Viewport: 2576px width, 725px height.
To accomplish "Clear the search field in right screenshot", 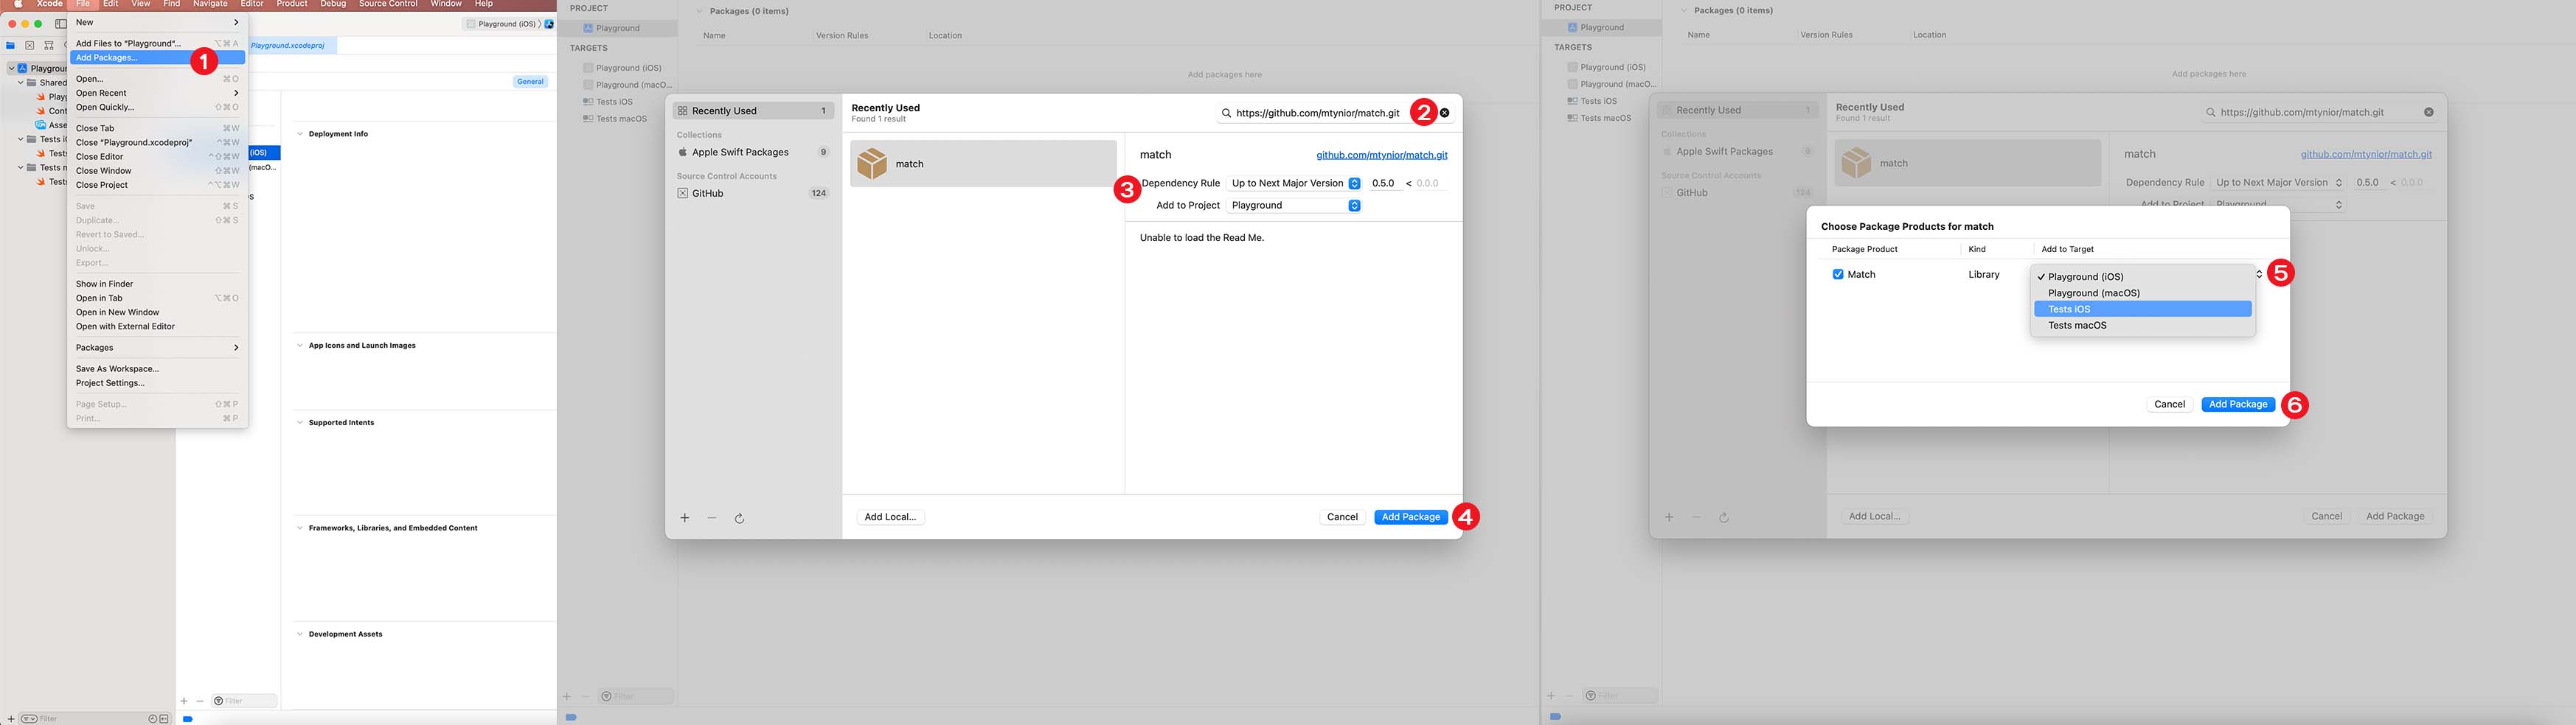I will pos(2429,112).
